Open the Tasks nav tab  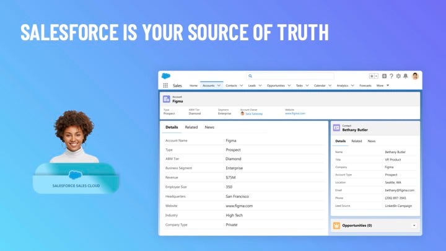300,86
